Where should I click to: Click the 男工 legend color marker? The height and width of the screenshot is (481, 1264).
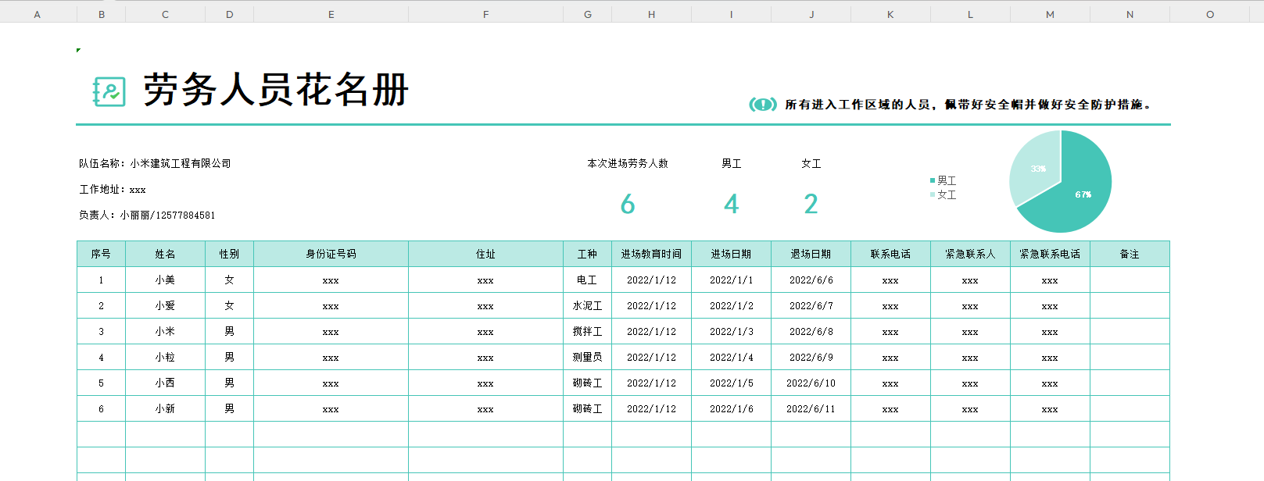pos(933,180)
